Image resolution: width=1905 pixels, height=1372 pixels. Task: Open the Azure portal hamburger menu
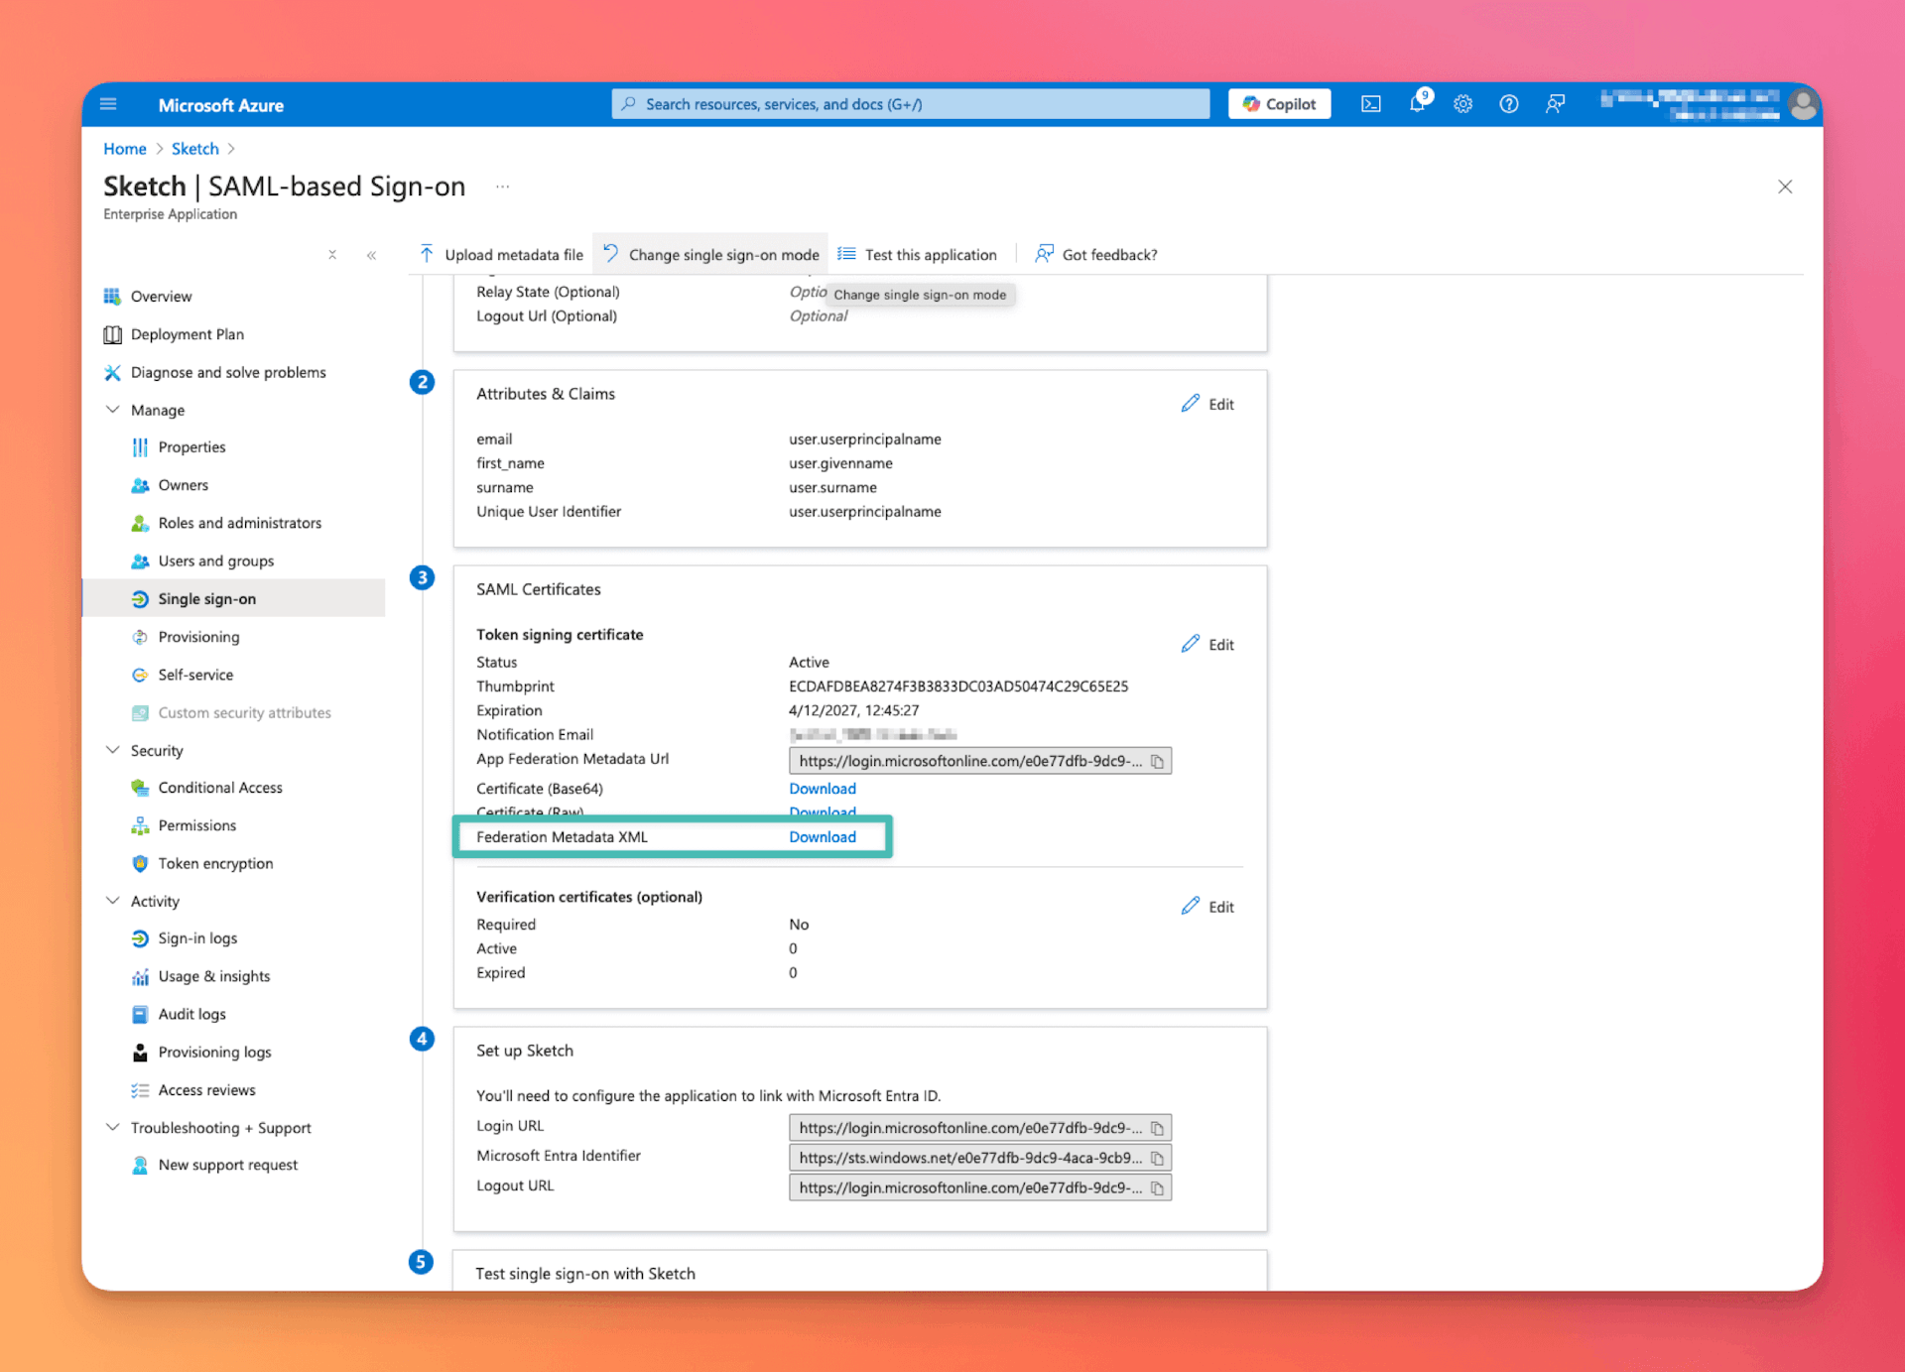(108, 104)
